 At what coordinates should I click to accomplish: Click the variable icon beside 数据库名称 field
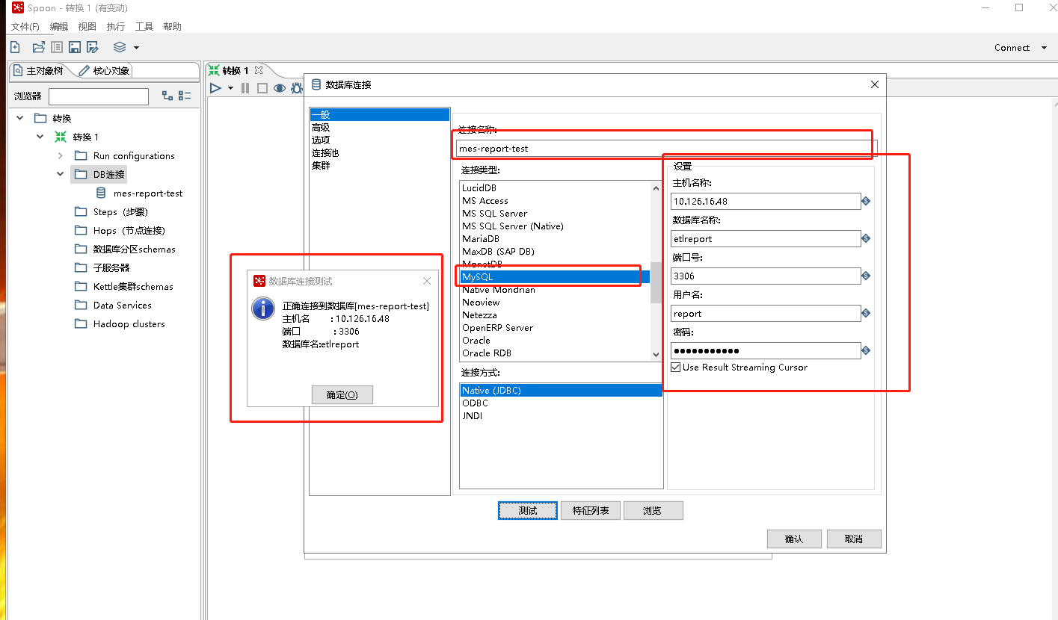coord(866,238)
